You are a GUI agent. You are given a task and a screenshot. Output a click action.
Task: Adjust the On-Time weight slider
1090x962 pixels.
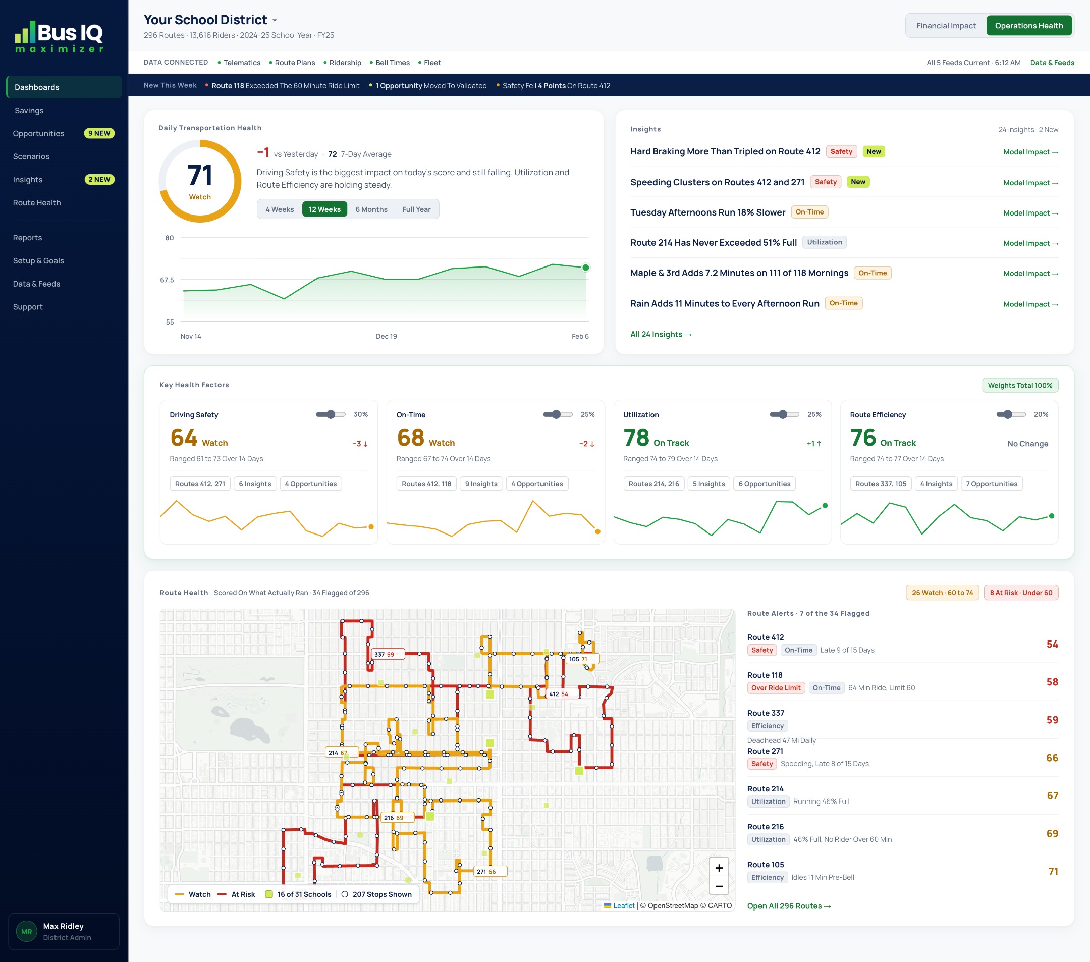(557, 414)
